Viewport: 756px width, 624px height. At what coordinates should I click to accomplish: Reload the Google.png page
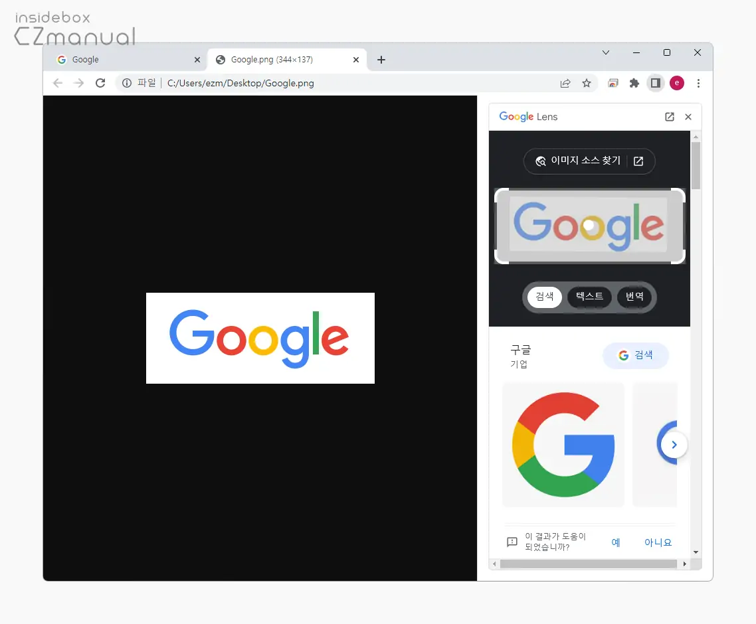coord(100,83)
